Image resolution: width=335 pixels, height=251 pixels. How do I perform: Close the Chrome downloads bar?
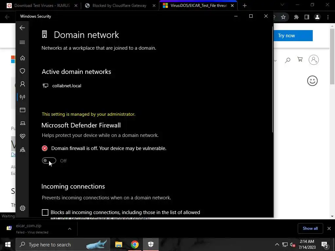click(x=329, y=228)
